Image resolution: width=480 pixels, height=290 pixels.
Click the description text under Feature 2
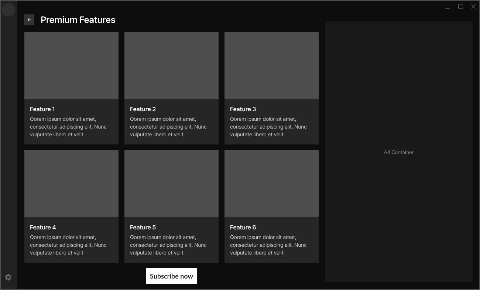(168, 127)
